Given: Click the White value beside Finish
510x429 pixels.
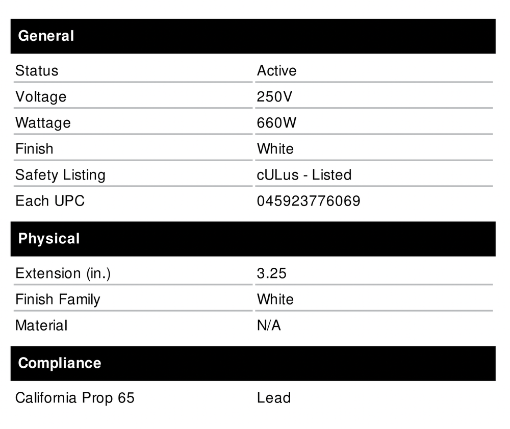Looking at the screenshot, I should coord(275,149).
